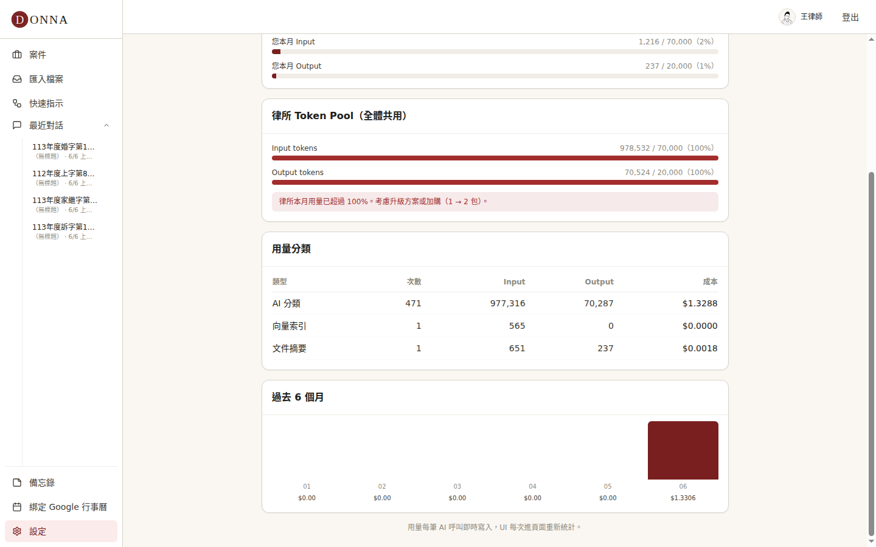The height and width of the screenshot is (547, 876).
Task: Click the 您本月 Input progress bar
Action: 495,52
